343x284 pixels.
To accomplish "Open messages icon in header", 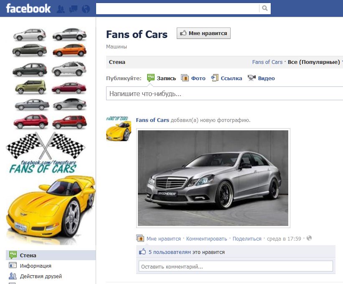I will tap(73, 9).
